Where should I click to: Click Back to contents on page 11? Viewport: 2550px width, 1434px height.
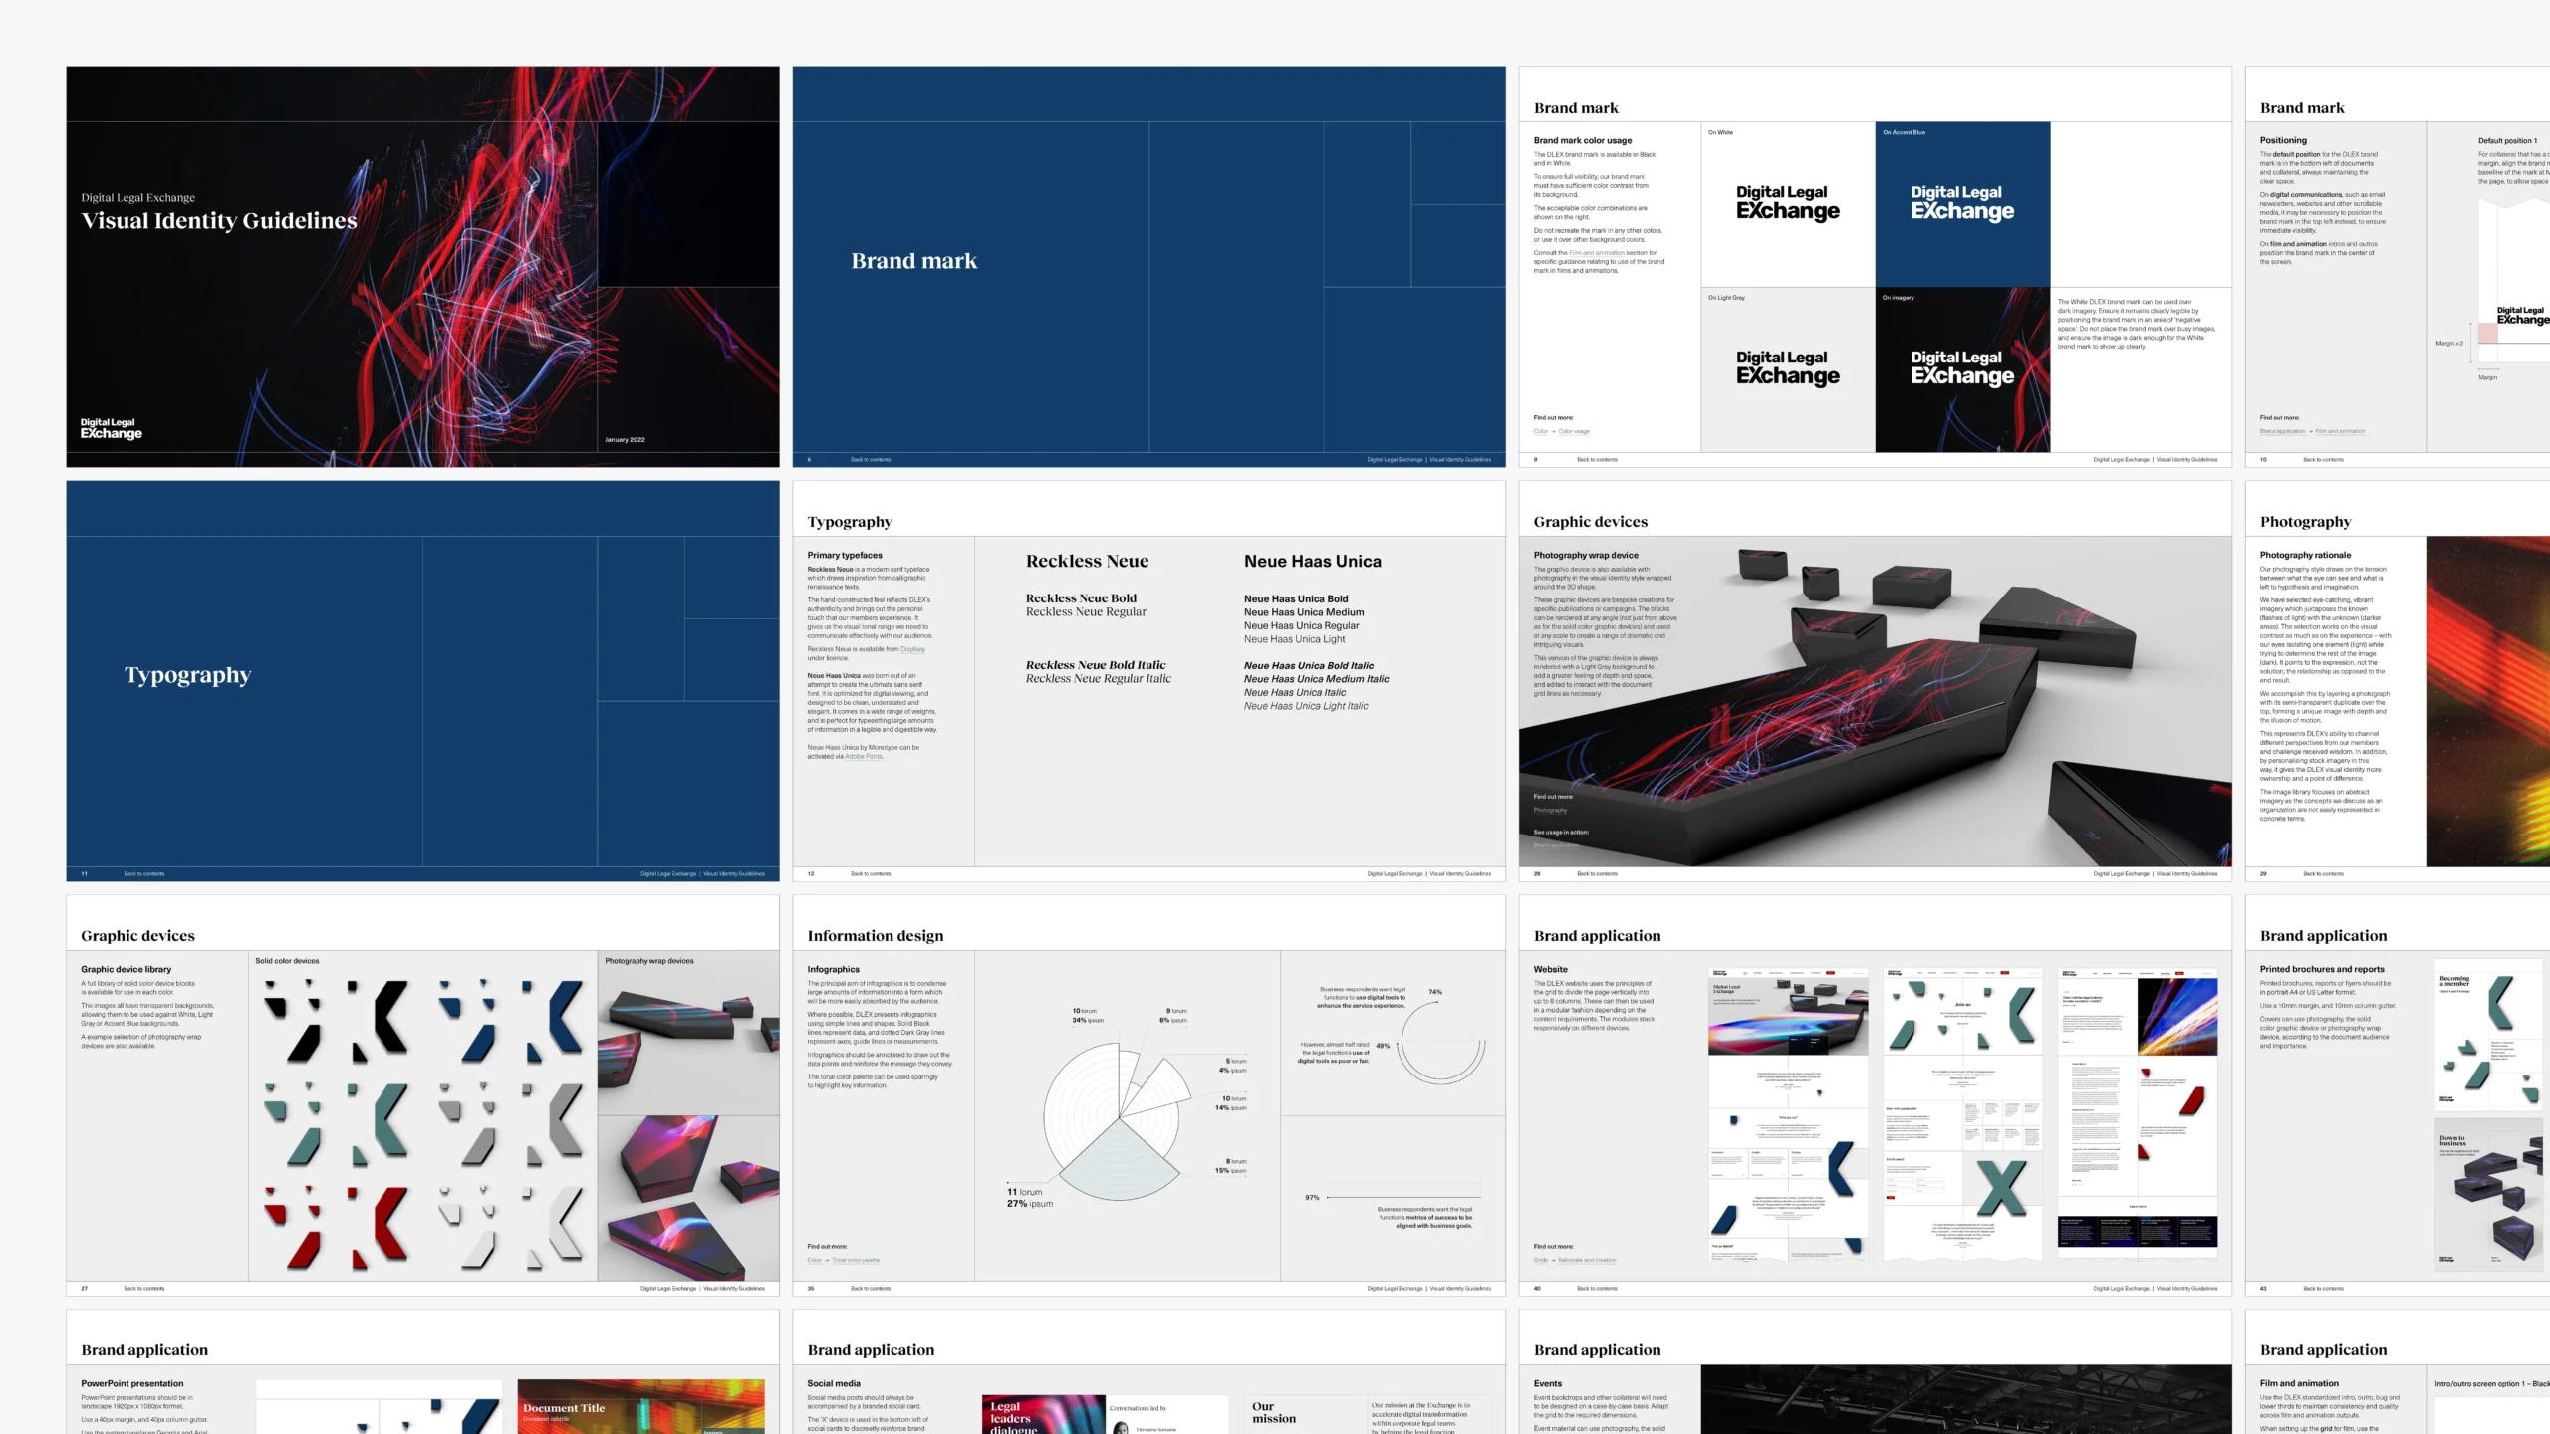point(144,874)
